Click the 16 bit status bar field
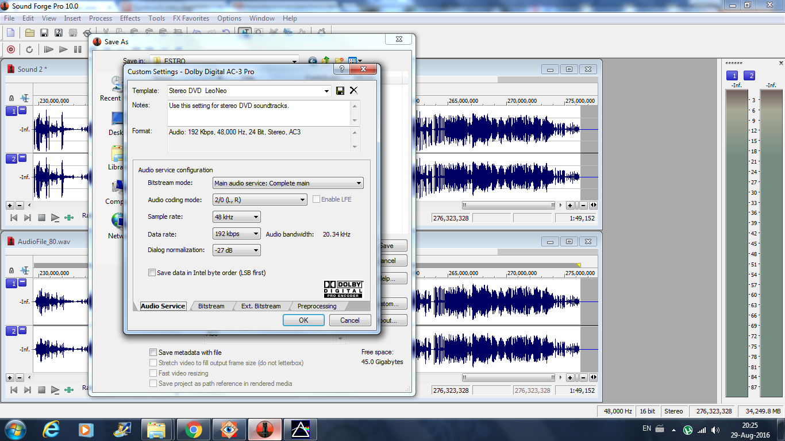The width and height of the screenshot is (785, 441). point(647,411)
